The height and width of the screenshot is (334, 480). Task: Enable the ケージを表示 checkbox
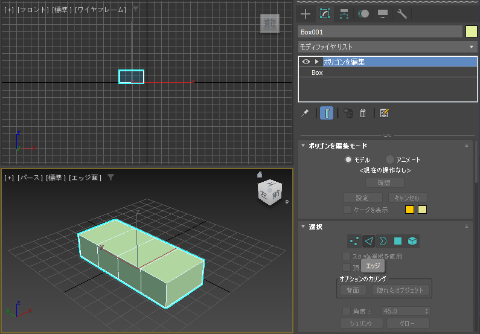(x=347, y=210)
